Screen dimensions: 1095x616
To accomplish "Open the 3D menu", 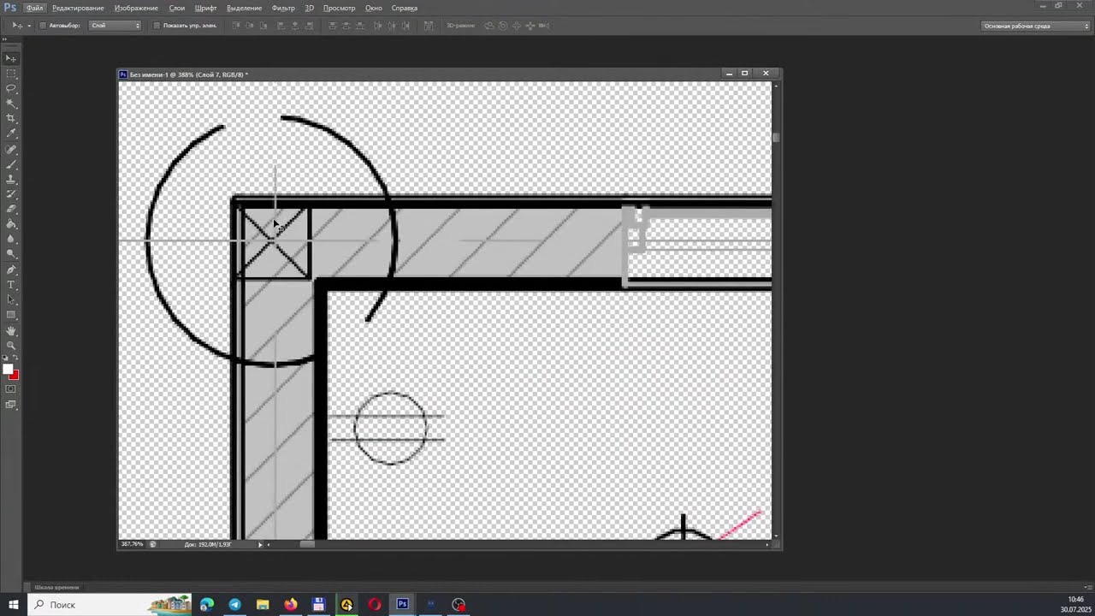I will (310, 8).
